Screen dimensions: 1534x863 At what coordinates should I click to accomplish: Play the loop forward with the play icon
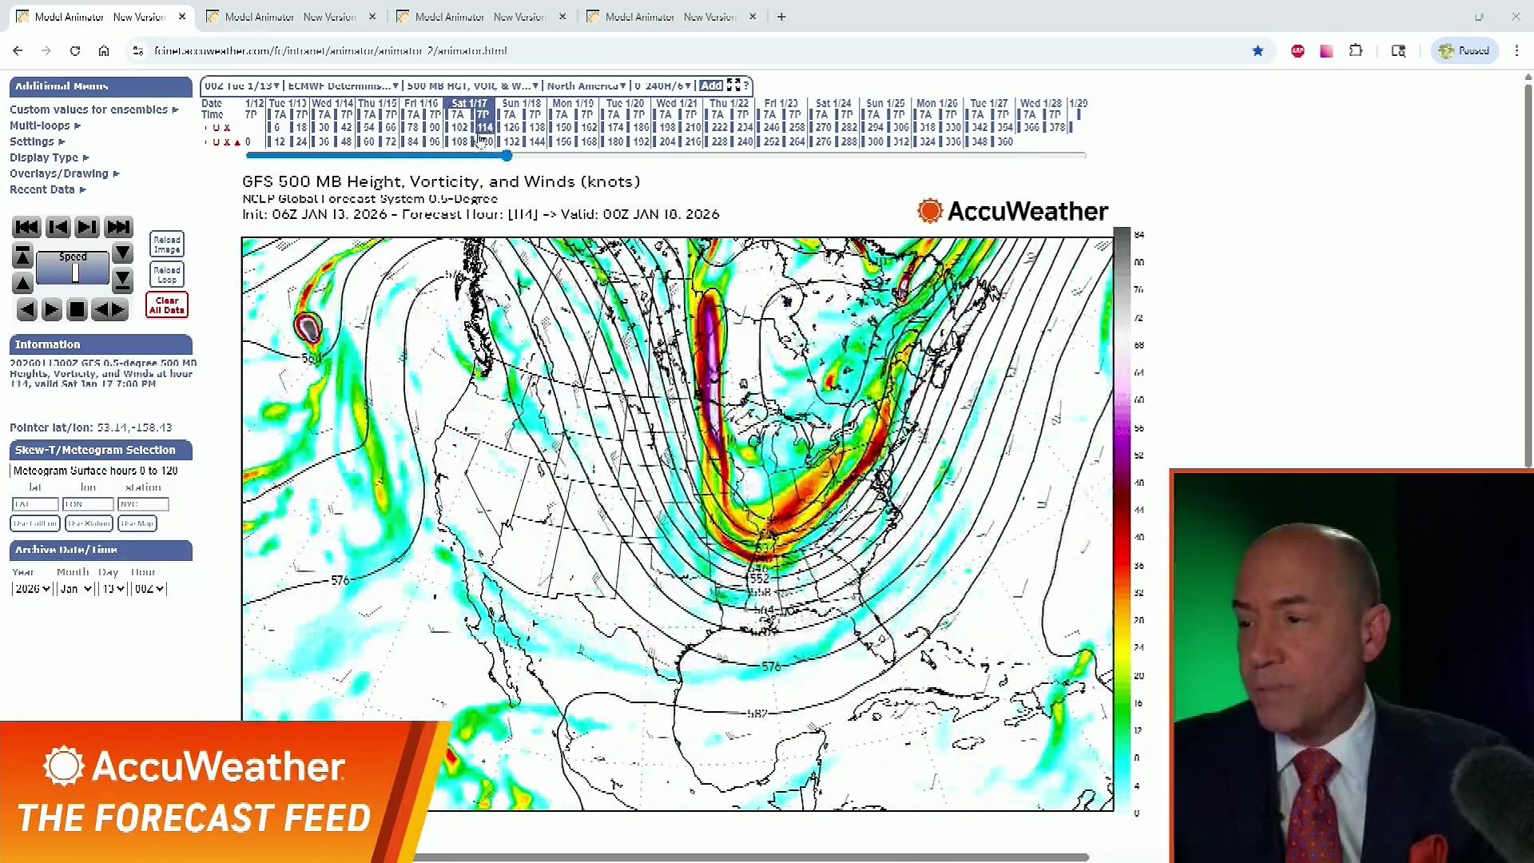(x=51, y=309)
